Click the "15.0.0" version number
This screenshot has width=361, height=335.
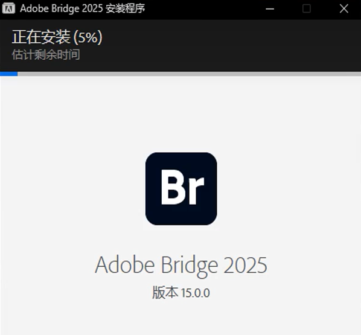coord(196,293)
